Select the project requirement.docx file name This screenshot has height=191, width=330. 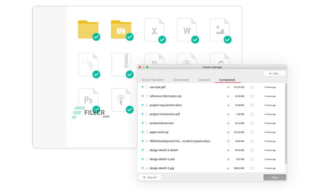166,105
